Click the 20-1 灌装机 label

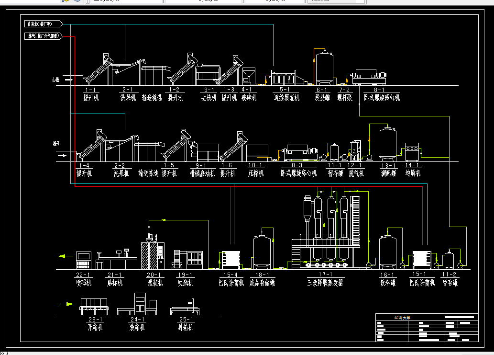coord(154,279)
